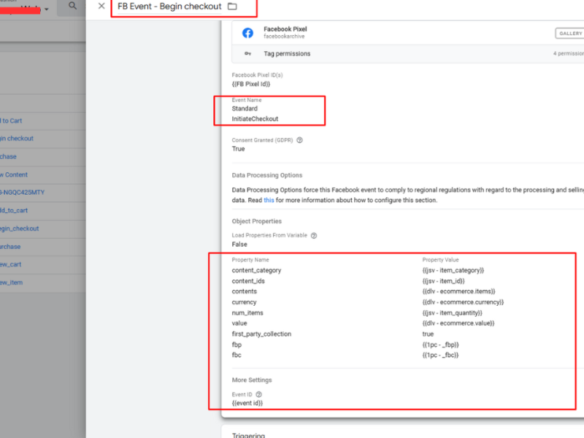Click the fbc property name
This screenshot has width=584, height=438.
(x=237, y=356)
